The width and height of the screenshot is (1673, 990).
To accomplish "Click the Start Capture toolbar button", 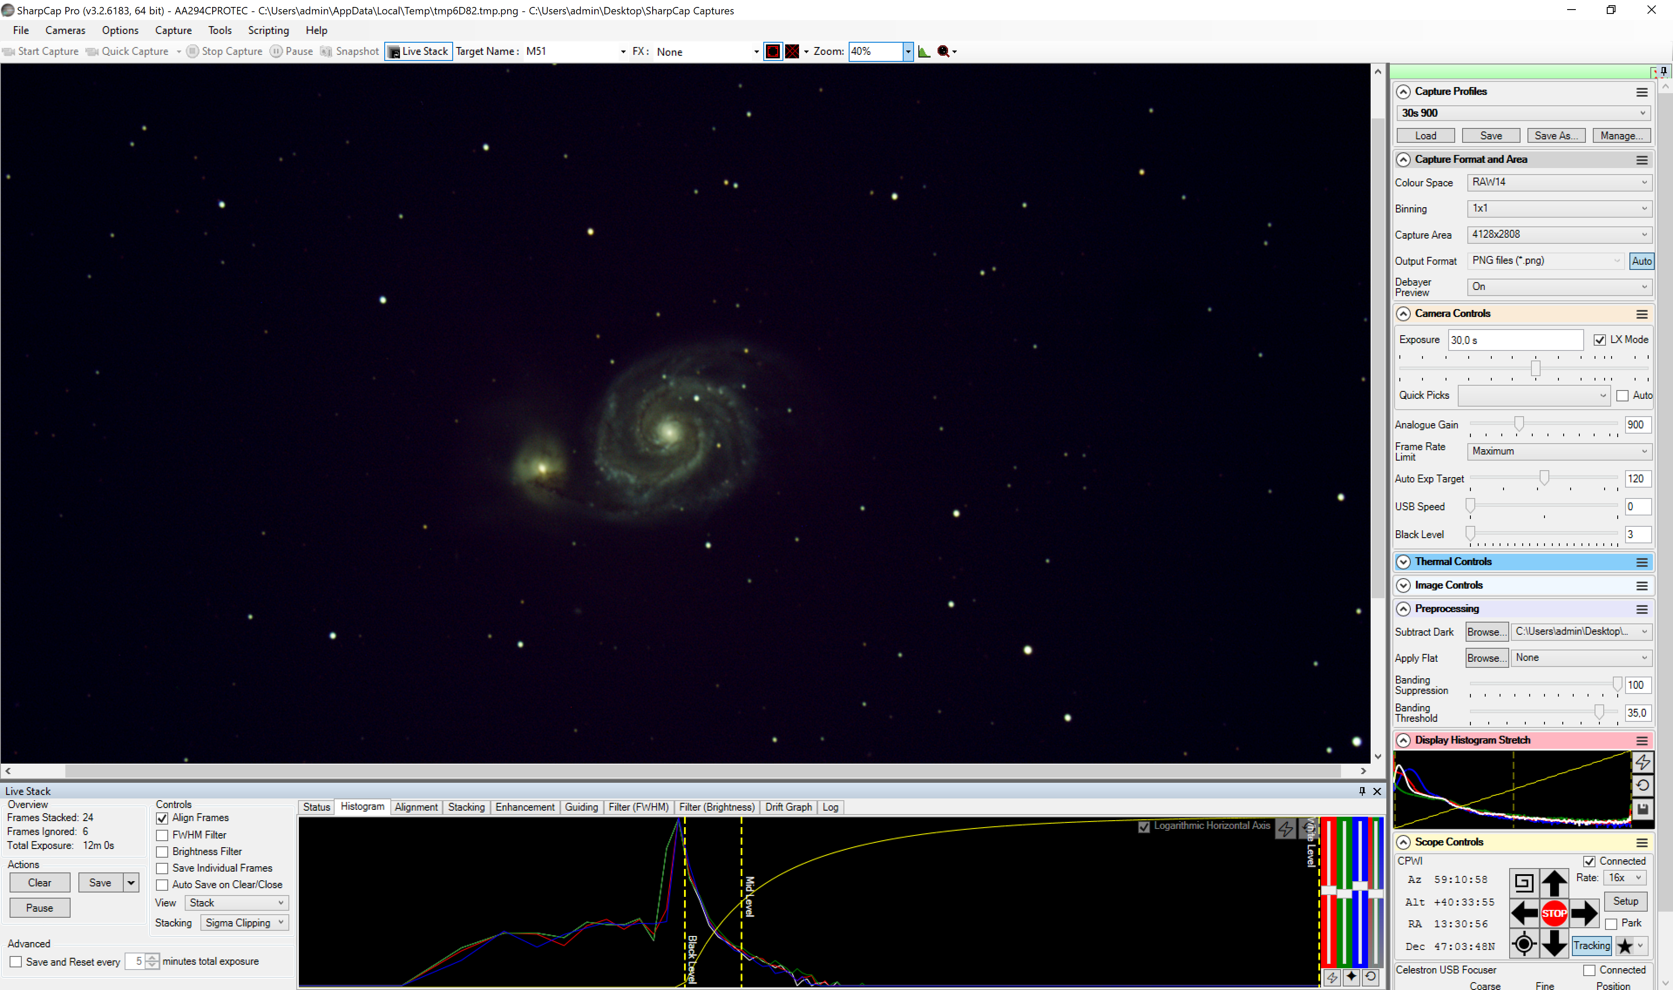I will click(x=40, y=51).
